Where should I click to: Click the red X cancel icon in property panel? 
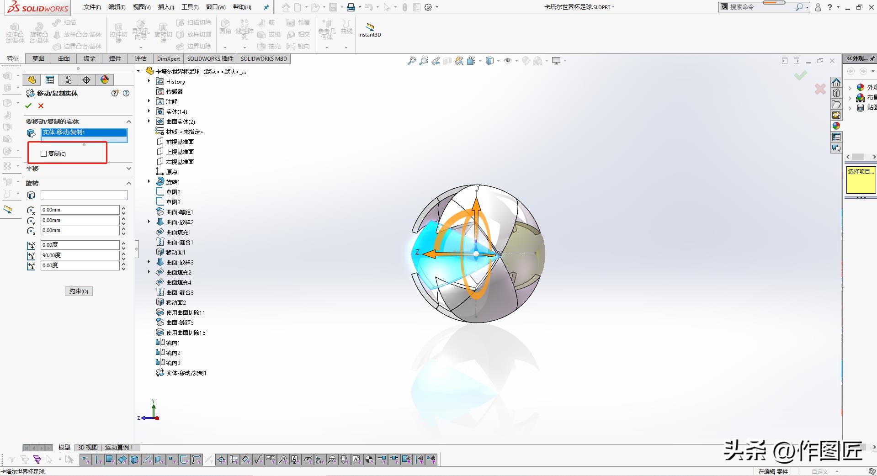41,106
